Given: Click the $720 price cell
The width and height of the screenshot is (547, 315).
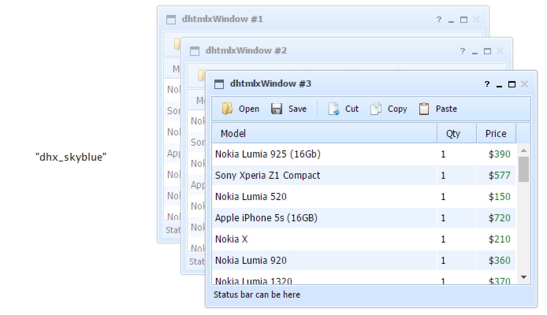Looking at the screenshot, I should click(496, 218).
